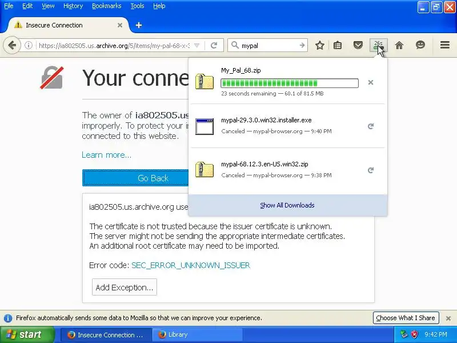Show your bookmarks list icon
This screenshot has height=343, width=457.
click(338, 45)
